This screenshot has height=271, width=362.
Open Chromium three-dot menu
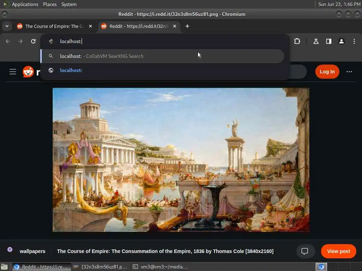point(354,41)
